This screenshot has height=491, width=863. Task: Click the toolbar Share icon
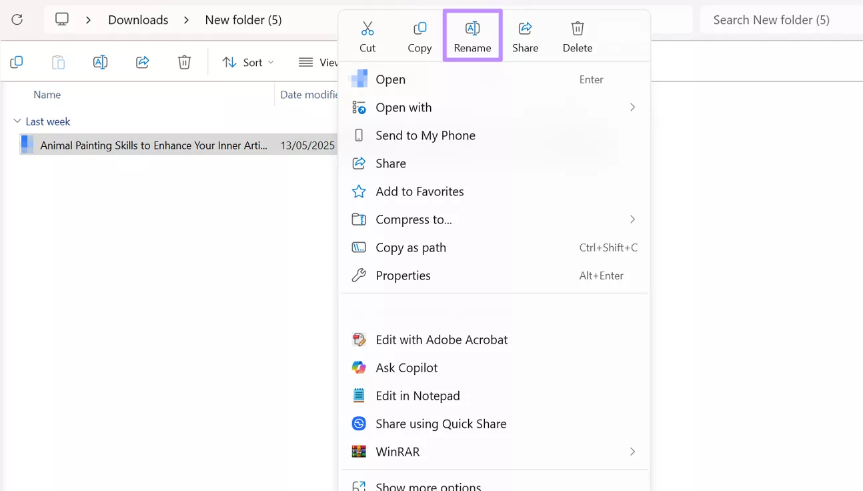(142, 62)
